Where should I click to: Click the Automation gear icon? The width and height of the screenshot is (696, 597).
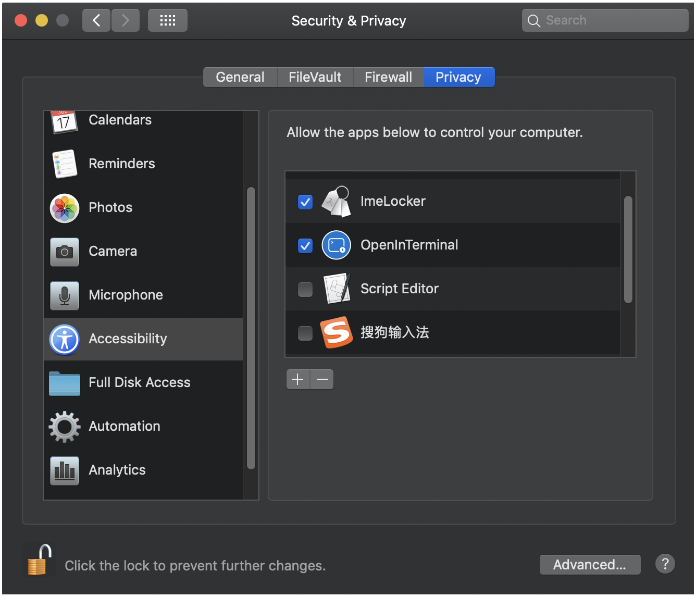[65, 427]
